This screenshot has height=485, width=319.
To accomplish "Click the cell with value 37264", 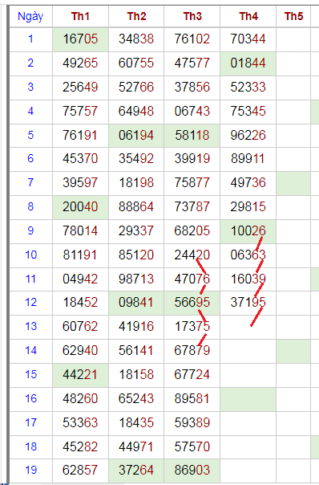I will coord(136,471).
